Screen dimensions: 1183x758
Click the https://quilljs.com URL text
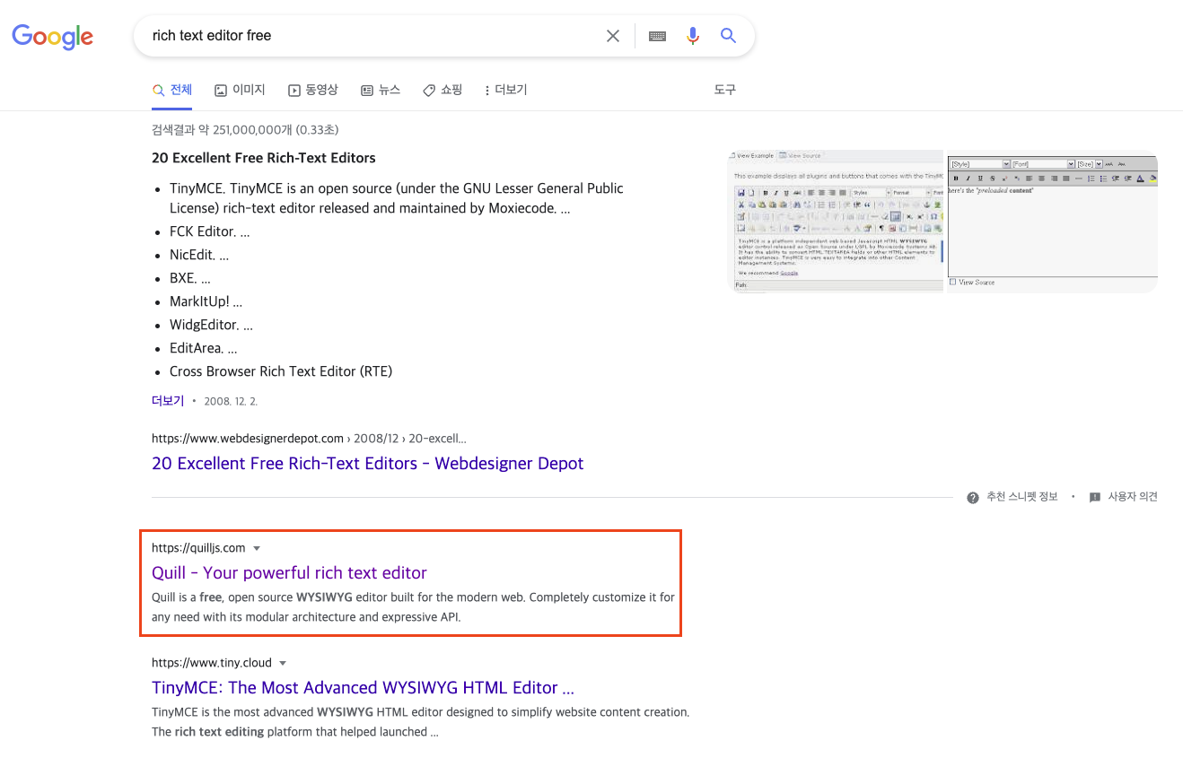(x=198, y=548)
